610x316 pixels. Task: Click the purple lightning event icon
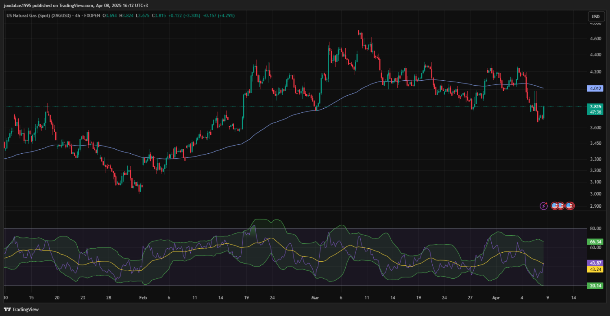click(x=544, y=206)
